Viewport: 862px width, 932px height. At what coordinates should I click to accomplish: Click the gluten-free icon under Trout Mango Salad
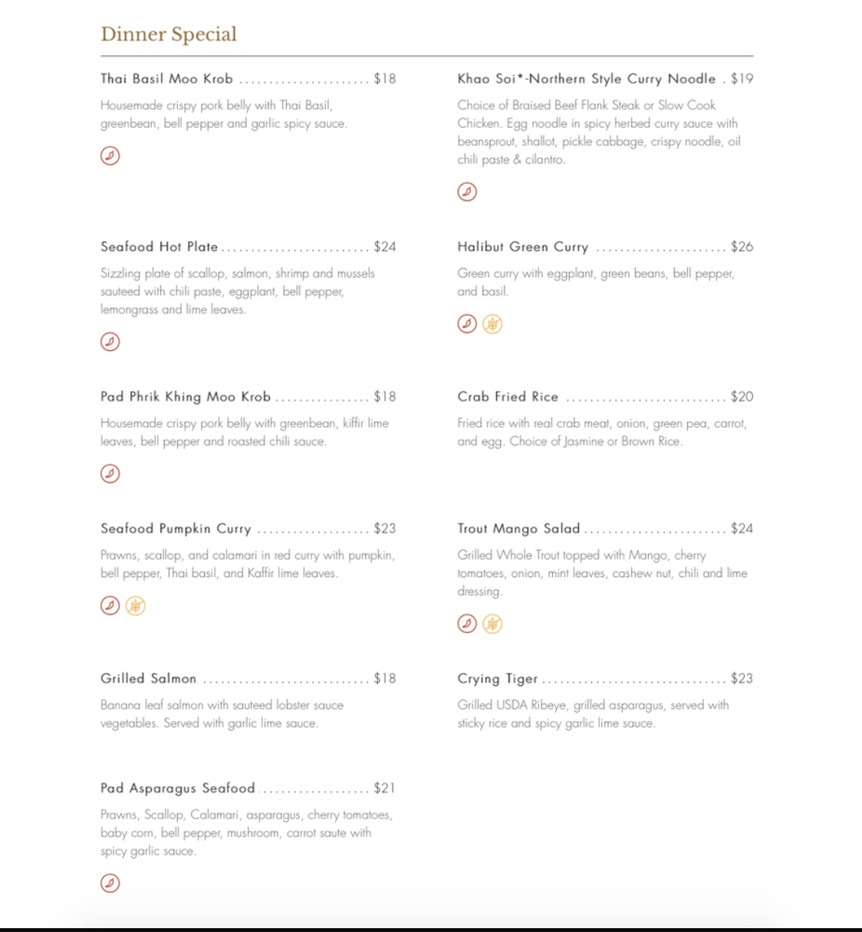[492, 624]
